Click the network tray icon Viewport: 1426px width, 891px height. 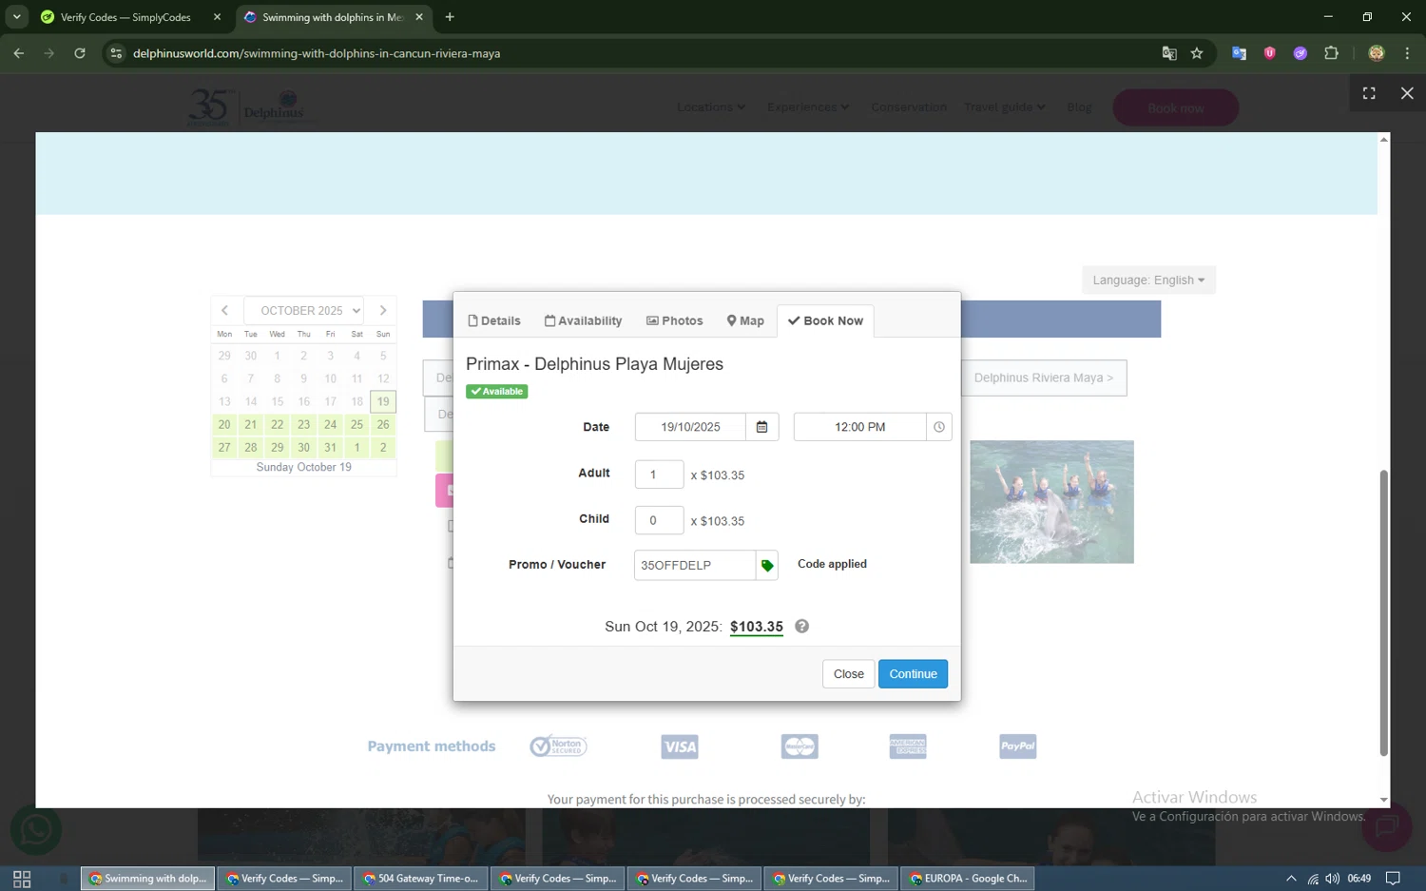click(x=1312, y=879)
